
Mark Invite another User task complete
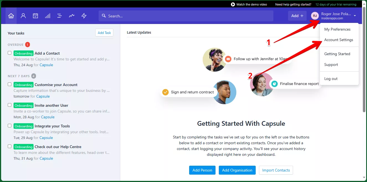(10, 105)
